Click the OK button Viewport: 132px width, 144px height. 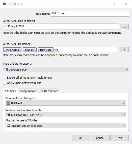click(81, 138)
